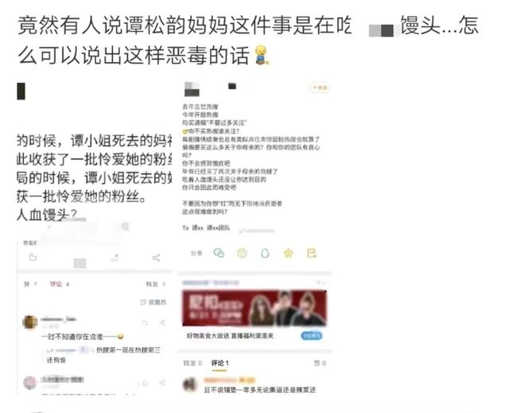Like the first comment in the left post
The image size is (509, 413).
[145, 322]
